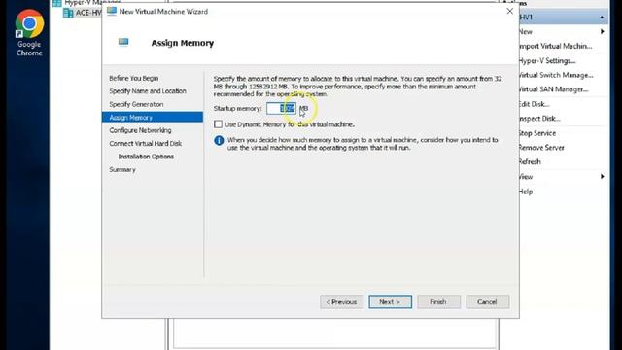Open Virtual SAN Manager in Actions pane
The image size is (622, 350).
coord(554,89)
